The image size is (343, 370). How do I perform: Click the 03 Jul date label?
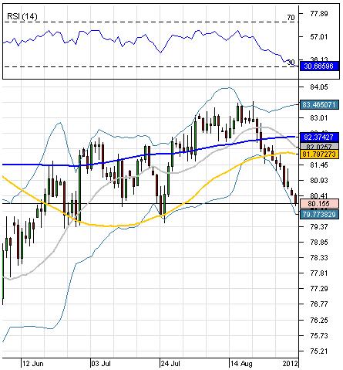click(x=101, y=364)
